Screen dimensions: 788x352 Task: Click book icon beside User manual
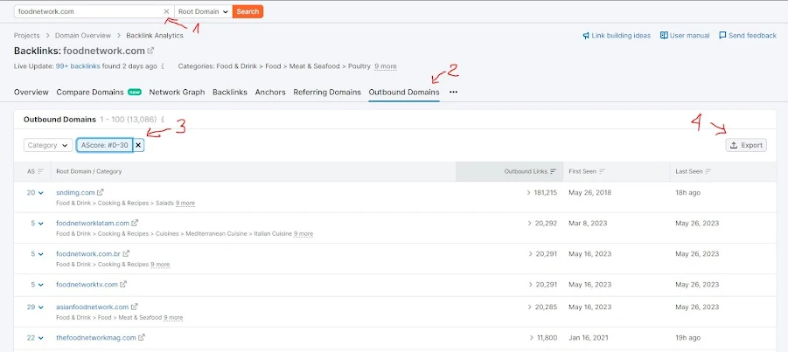[x=664, y=36]
